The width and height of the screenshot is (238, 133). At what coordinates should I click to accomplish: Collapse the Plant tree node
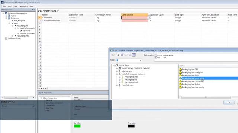click(x=9, y=23)
